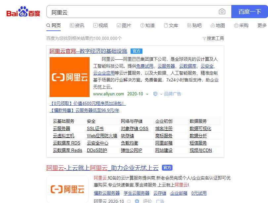Open the 数据可视化 link
Screen dimensions: 268x203
[200, 128]
